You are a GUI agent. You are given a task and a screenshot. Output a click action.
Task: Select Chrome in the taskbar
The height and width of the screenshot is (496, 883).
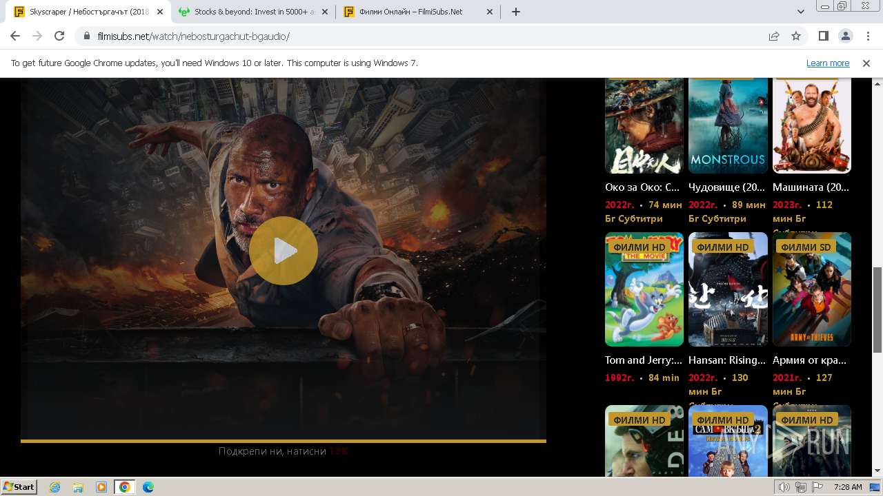[x=125, y=487]
